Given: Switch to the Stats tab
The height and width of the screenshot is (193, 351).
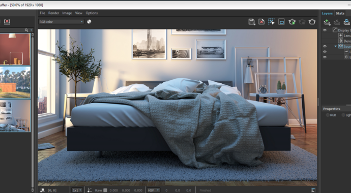Looking at the screenshot, I should [340, 13].
